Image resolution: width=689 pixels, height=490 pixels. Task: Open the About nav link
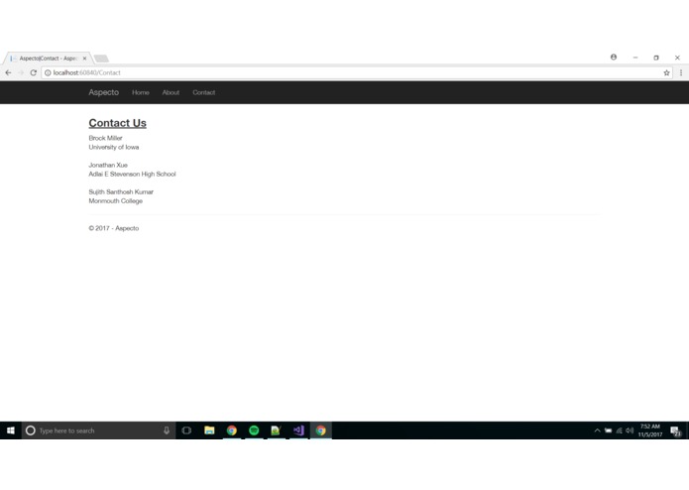pos(171,92)
